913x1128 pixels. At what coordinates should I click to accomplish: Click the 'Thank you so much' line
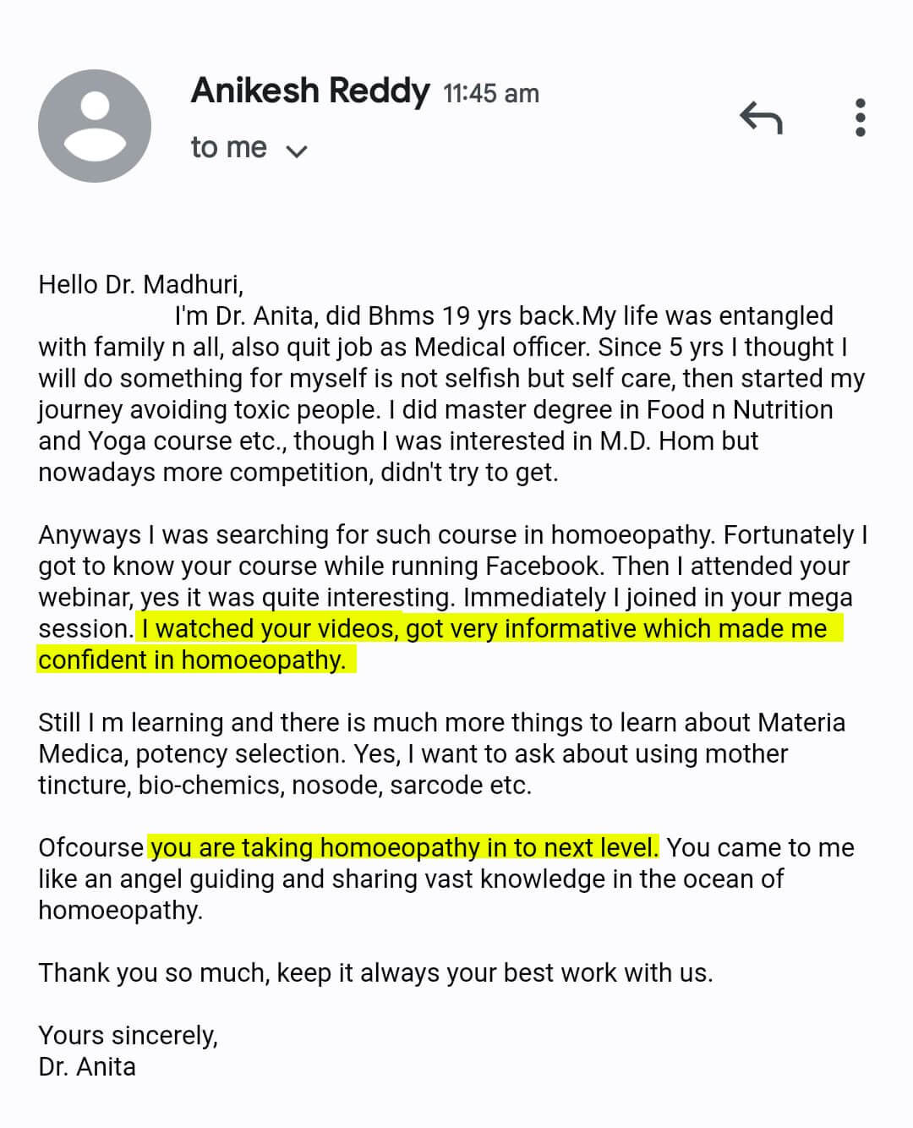click(375, 973)
